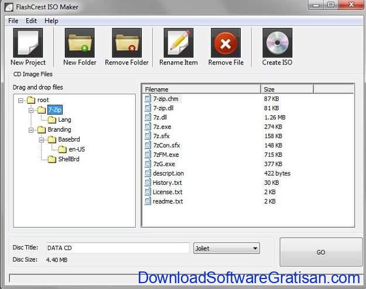Maximize the FlashCrest ISO Maker window
Screen dimensions: 366x289
[331, 5]
